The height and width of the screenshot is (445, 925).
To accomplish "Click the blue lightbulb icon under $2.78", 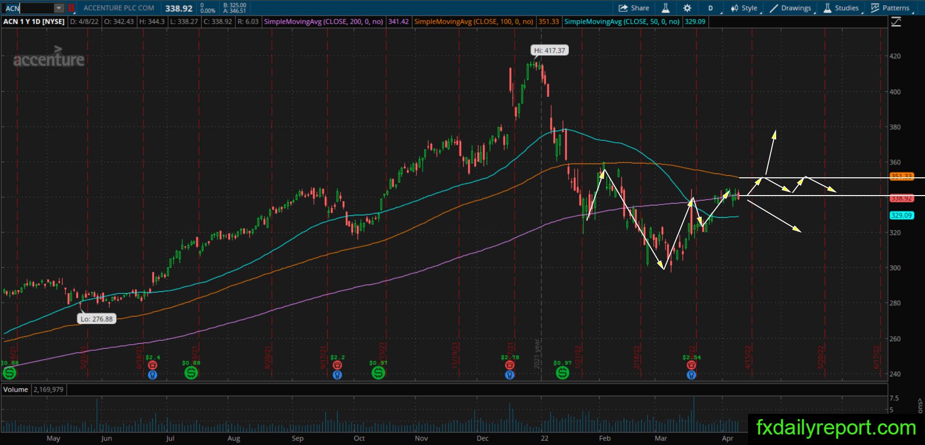I will point(510,375).
